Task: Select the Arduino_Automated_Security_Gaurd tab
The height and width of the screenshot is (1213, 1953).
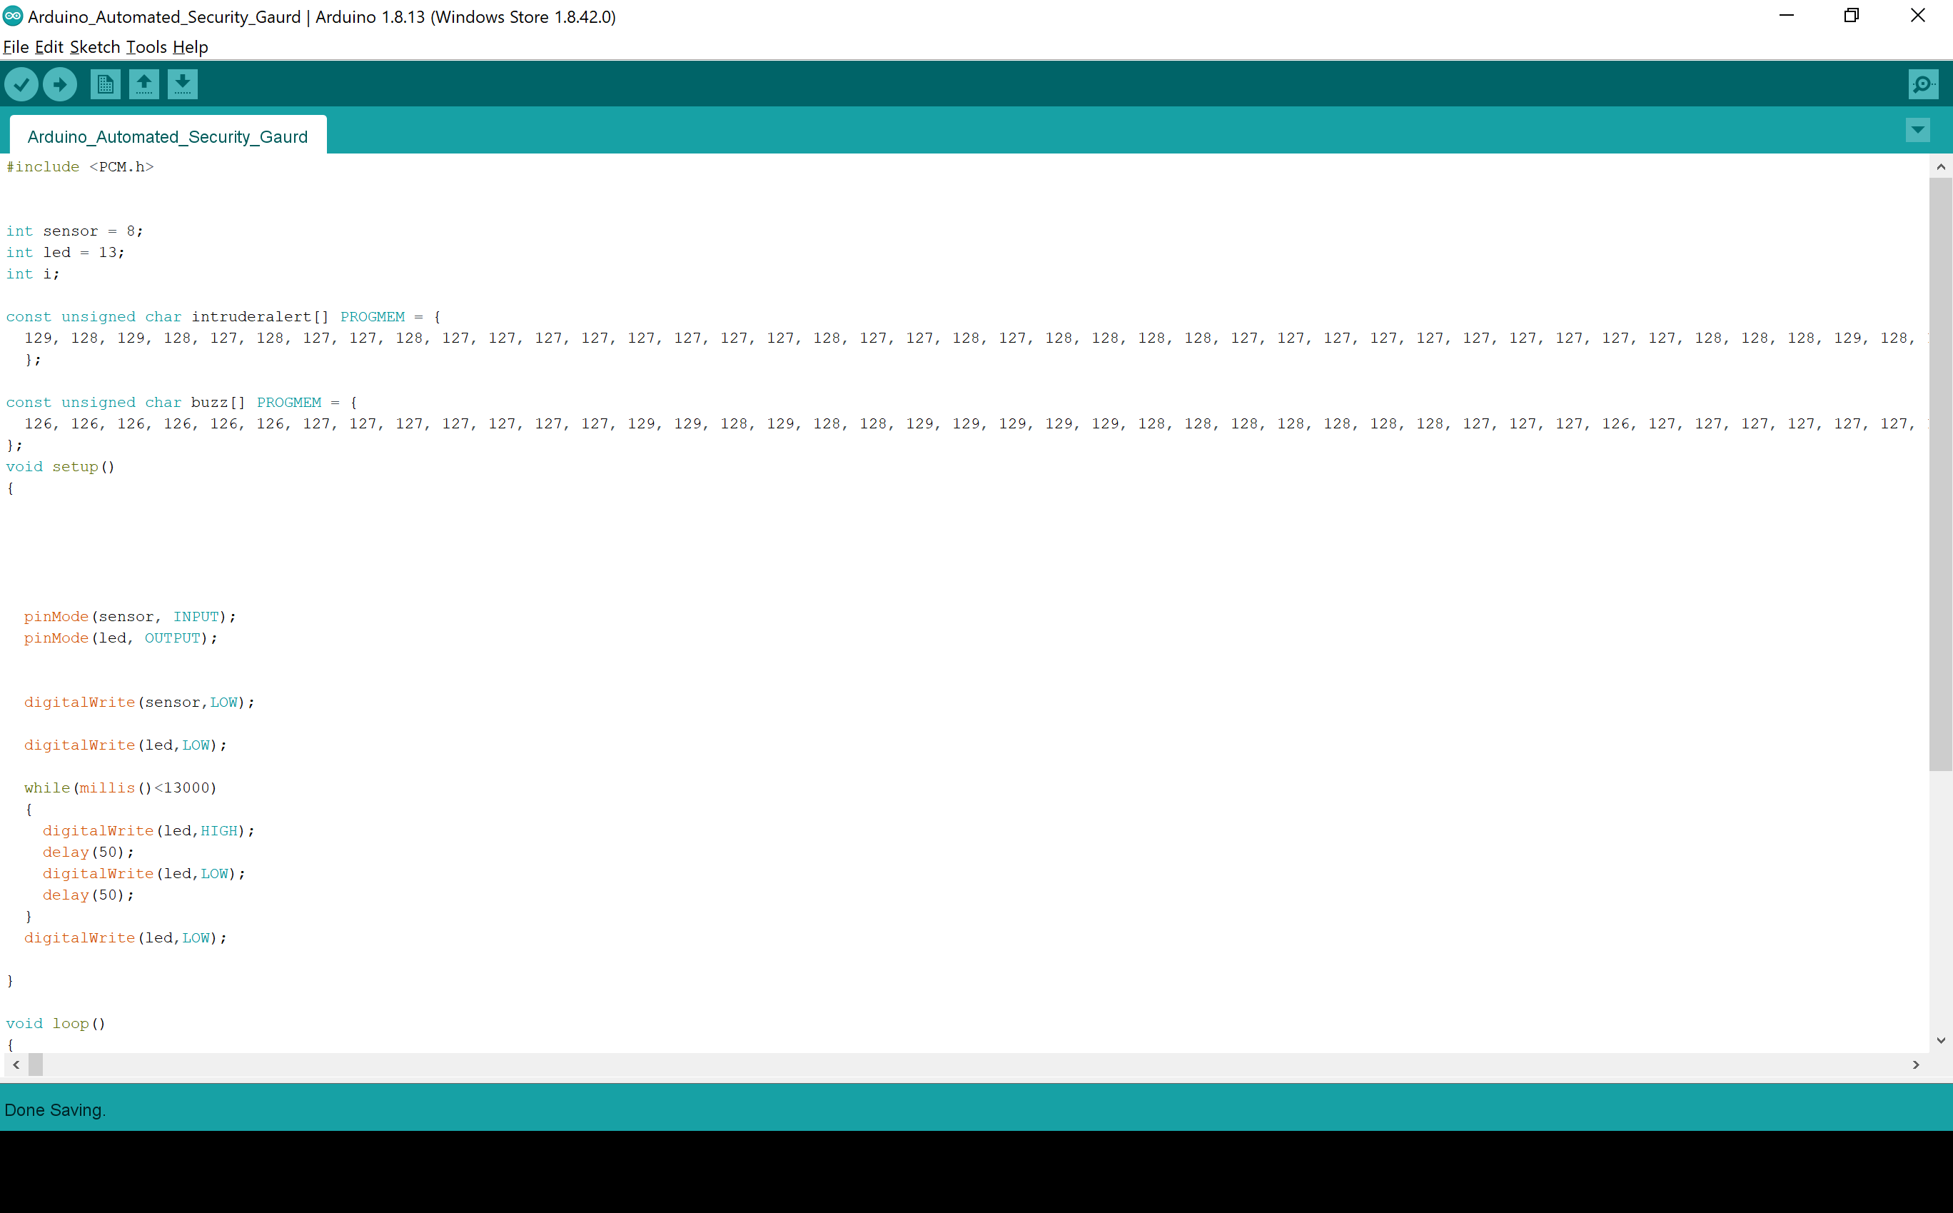Action: [166, 136]
